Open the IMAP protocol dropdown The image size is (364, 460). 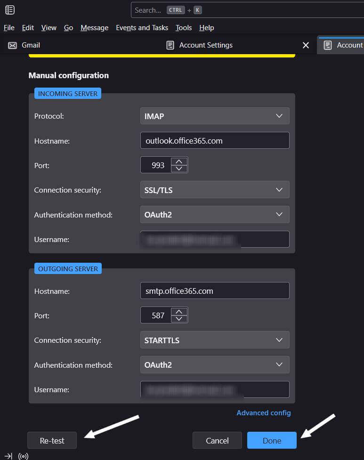coord(215,116)
